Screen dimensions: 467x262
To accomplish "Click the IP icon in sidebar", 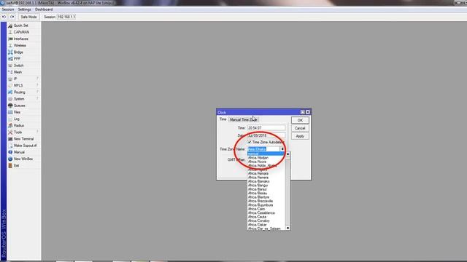I will tap(10, 79).
